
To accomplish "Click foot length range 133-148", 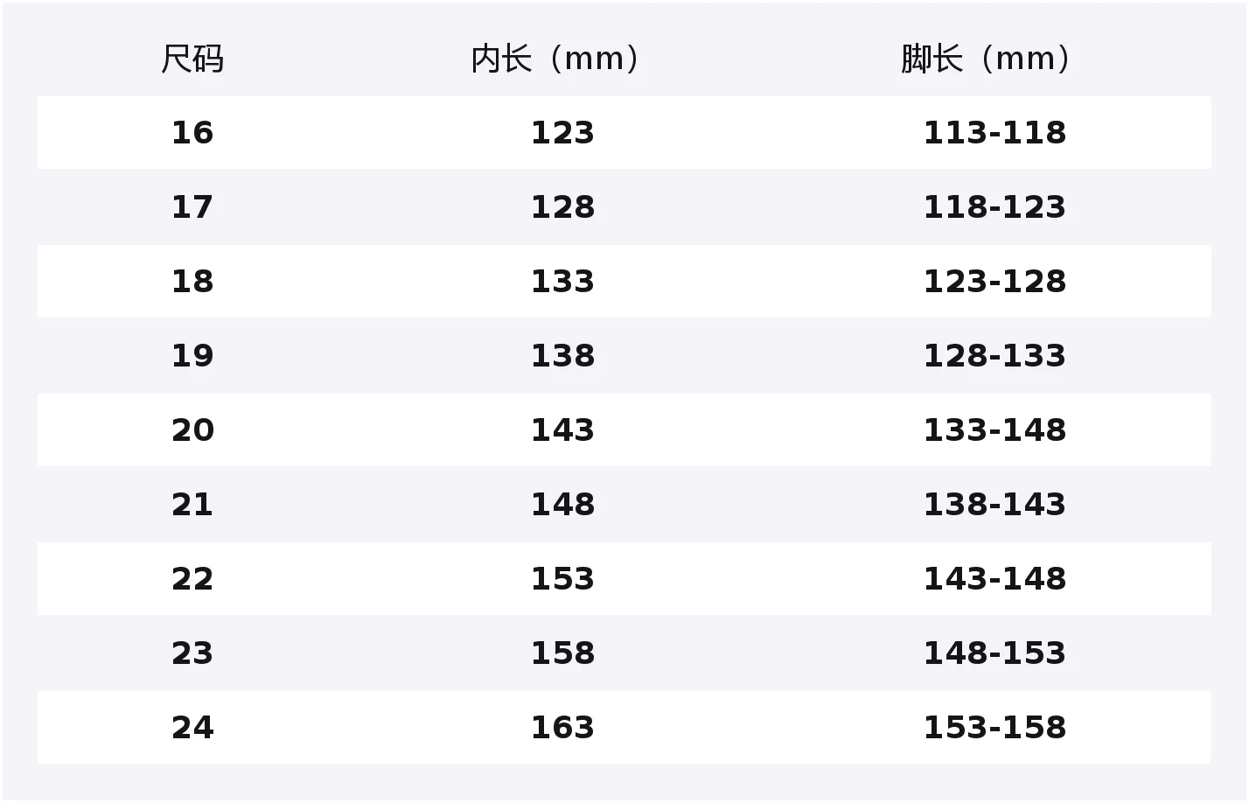I will [x=994, y=430].
